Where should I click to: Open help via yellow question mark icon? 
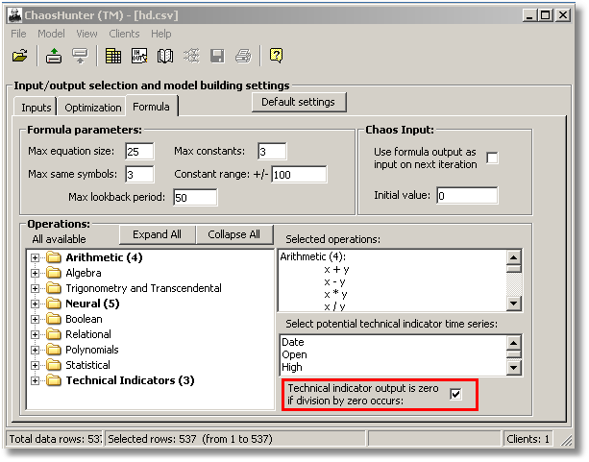(276, 56)
